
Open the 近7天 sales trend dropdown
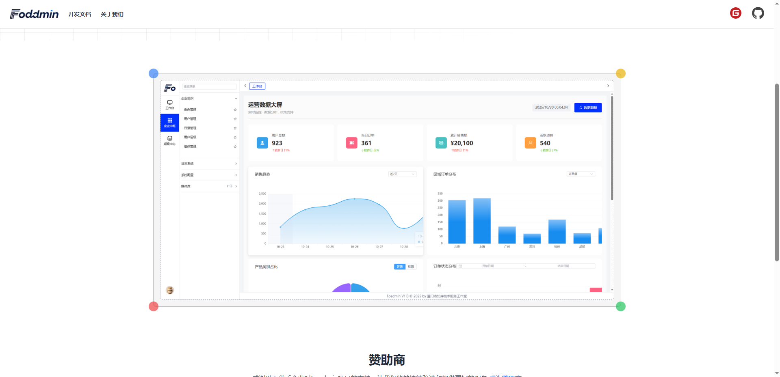[402, 174]
